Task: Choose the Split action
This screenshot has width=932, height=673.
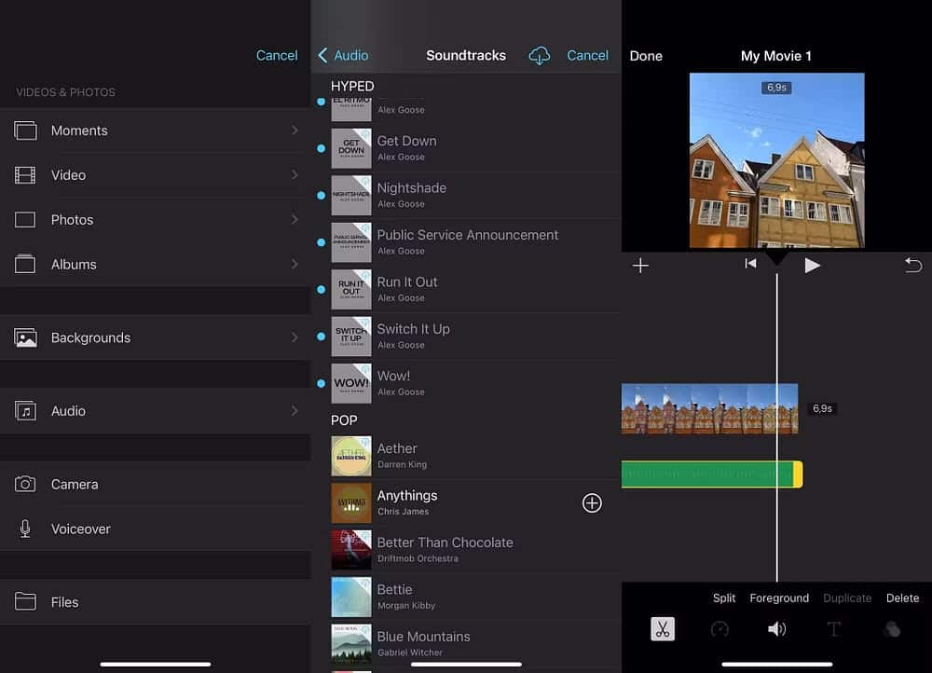Action: (x=724, y=598)
